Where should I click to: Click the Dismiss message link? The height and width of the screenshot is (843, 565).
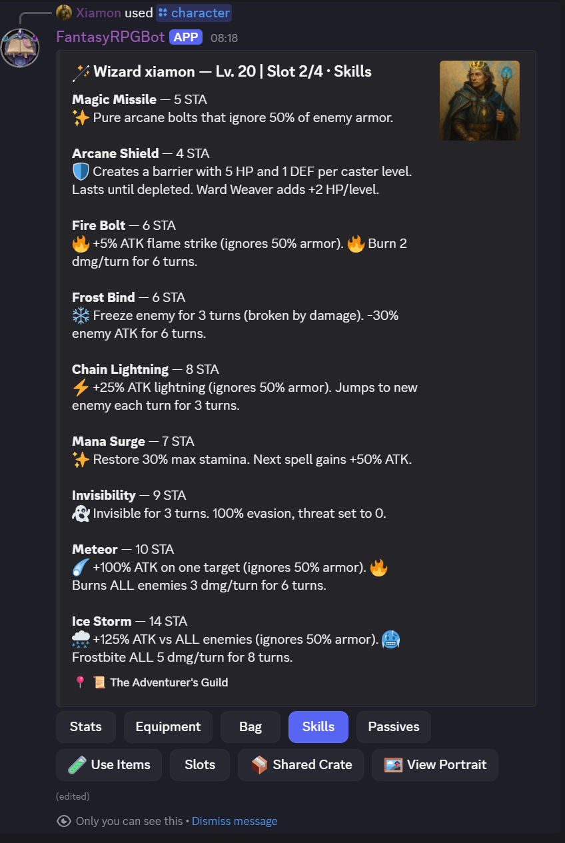pos(235,821)
